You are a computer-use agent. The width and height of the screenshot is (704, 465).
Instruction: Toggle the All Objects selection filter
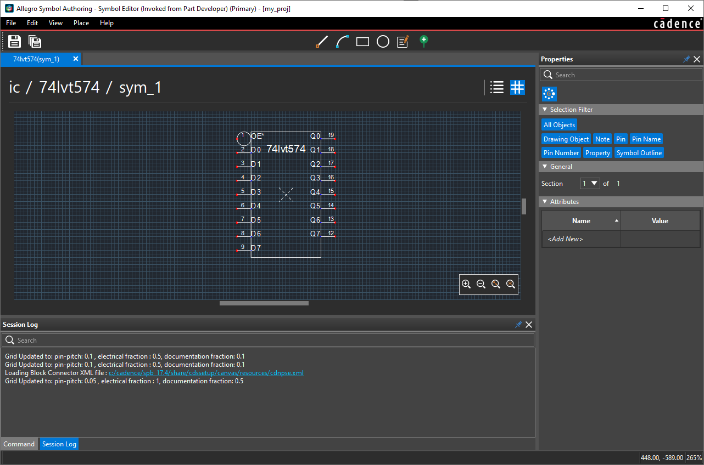(x=560, y=125)
